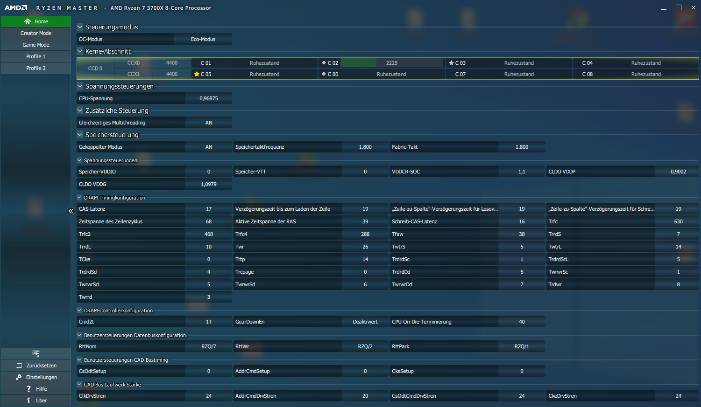701x407 pixels.
Task: Toggle Gekoppelter Modus AN value
Action: coord(209,147)
